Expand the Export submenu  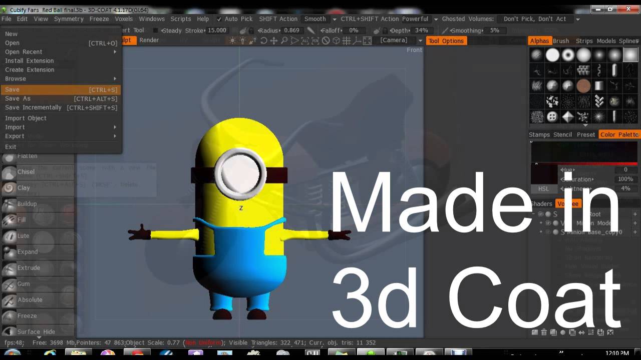(61, 136)
